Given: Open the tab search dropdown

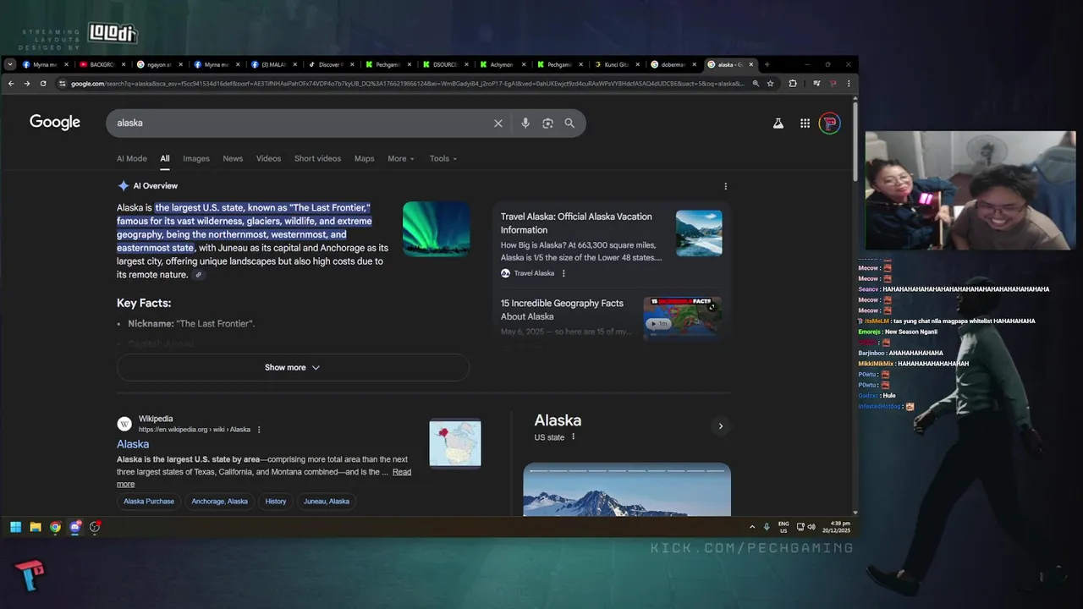Looking at the screenshot, I should (10, 64).
